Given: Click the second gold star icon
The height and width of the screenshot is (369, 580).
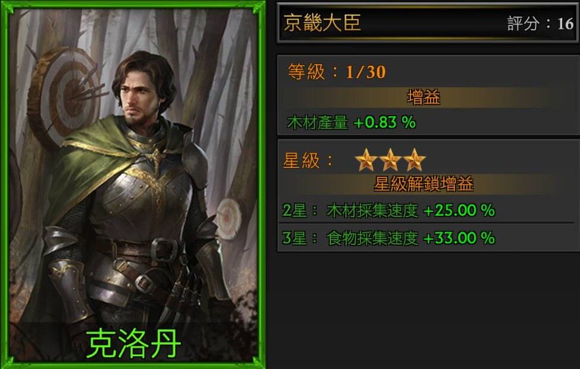Looking at the screenshot, I should click(x=390, y=160).
